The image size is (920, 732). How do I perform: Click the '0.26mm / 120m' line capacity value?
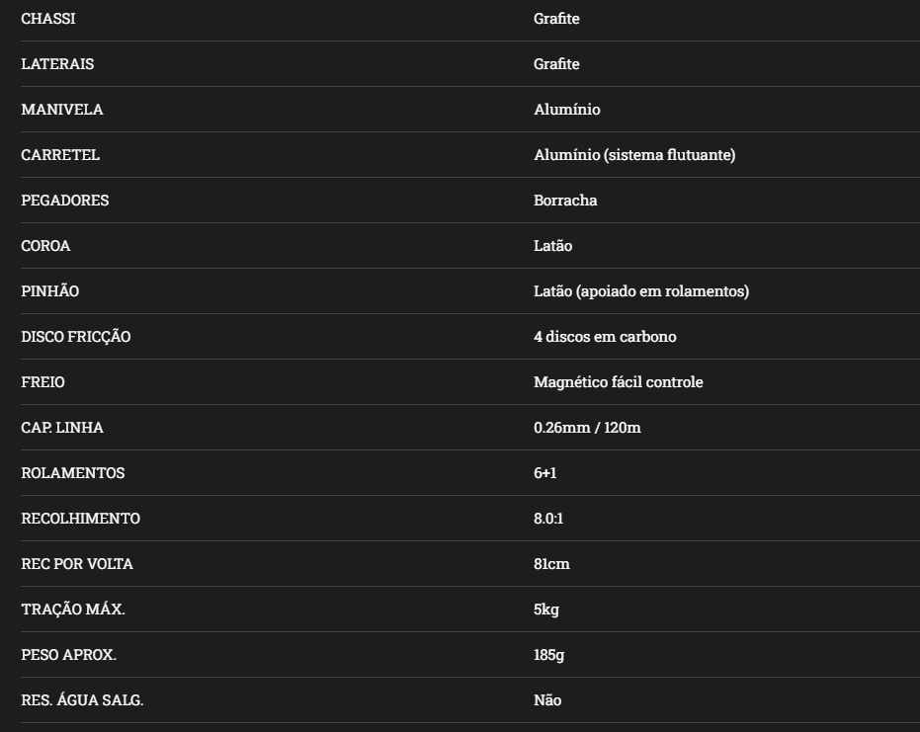(587, 428)
